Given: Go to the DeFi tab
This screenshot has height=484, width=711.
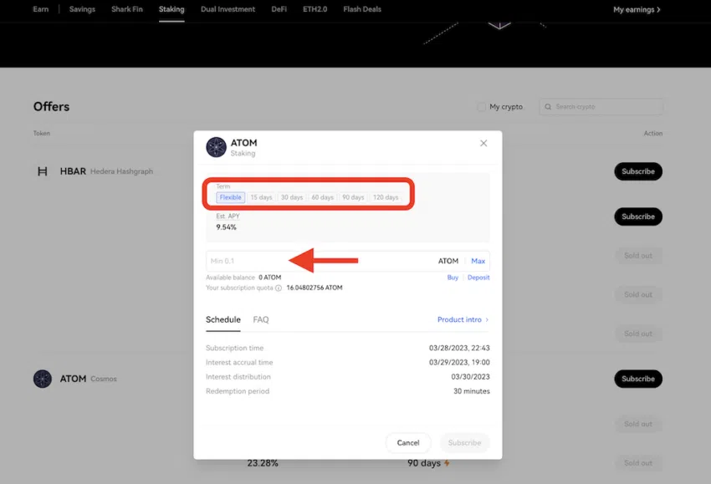Looking at the screenshot, I should pos(279,9).
